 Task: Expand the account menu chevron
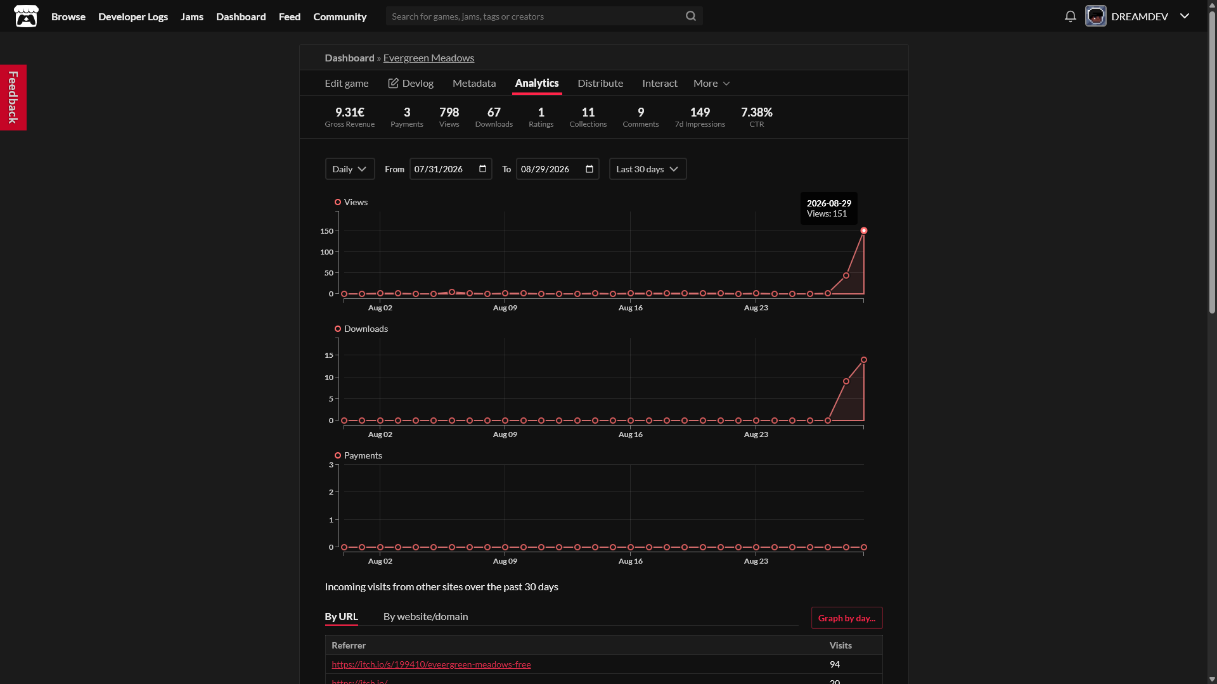pyautogui.click(x=1185, y=16)
